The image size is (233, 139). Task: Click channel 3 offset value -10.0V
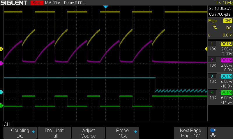(x=227, y=86)
